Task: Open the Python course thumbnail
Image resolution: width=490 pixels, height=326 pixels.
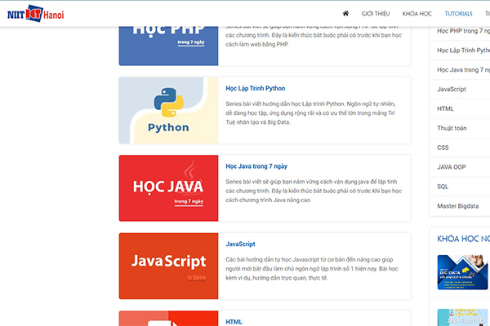Action: tap(168, 110)
